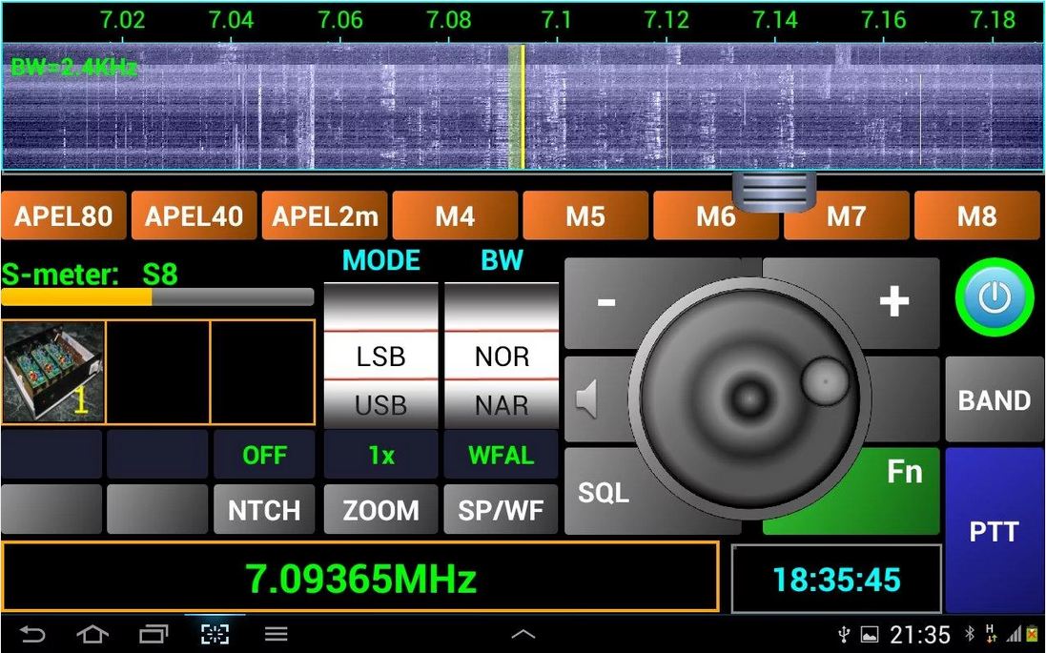Select memory button M8
The width and height of the screenshot is (1046, 653).
point(976,215)
